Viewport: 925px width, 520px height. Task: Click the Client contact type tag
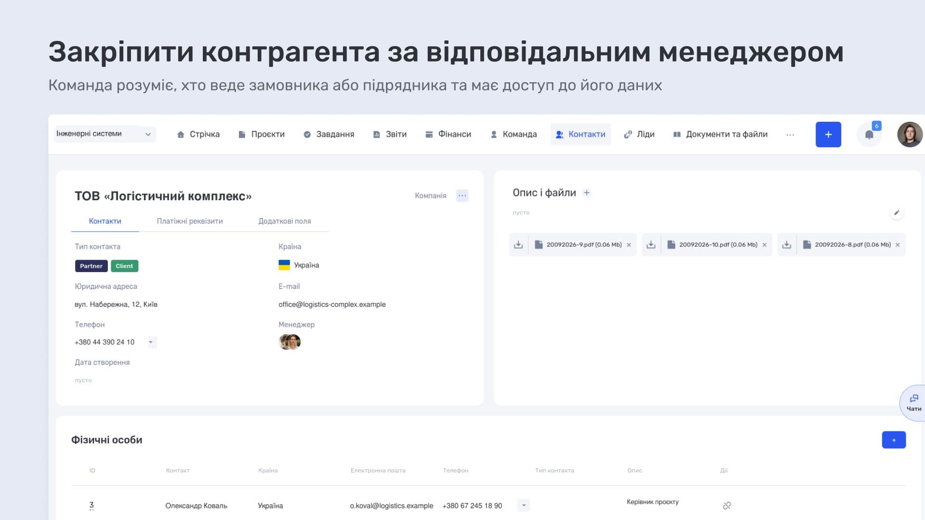124,266
